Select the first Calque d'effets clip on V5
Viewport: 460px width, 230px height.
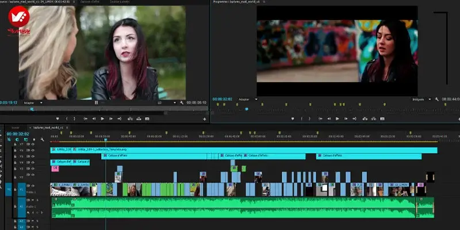click(x=155, y=156)
